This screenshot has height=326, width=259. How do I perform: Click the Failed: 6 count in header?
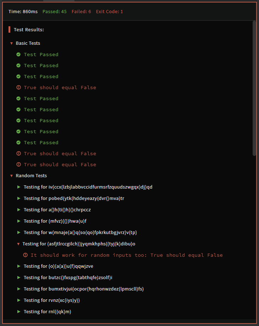81,12
